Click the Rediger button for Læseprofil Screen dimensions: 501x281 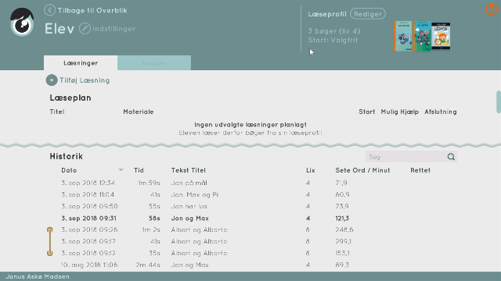point(368,14)
